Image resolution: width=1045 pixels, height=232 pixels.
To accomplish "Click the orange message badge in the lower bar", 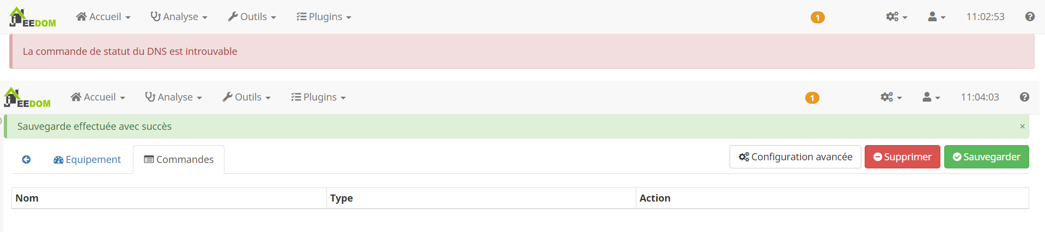I will coord(812,98).
